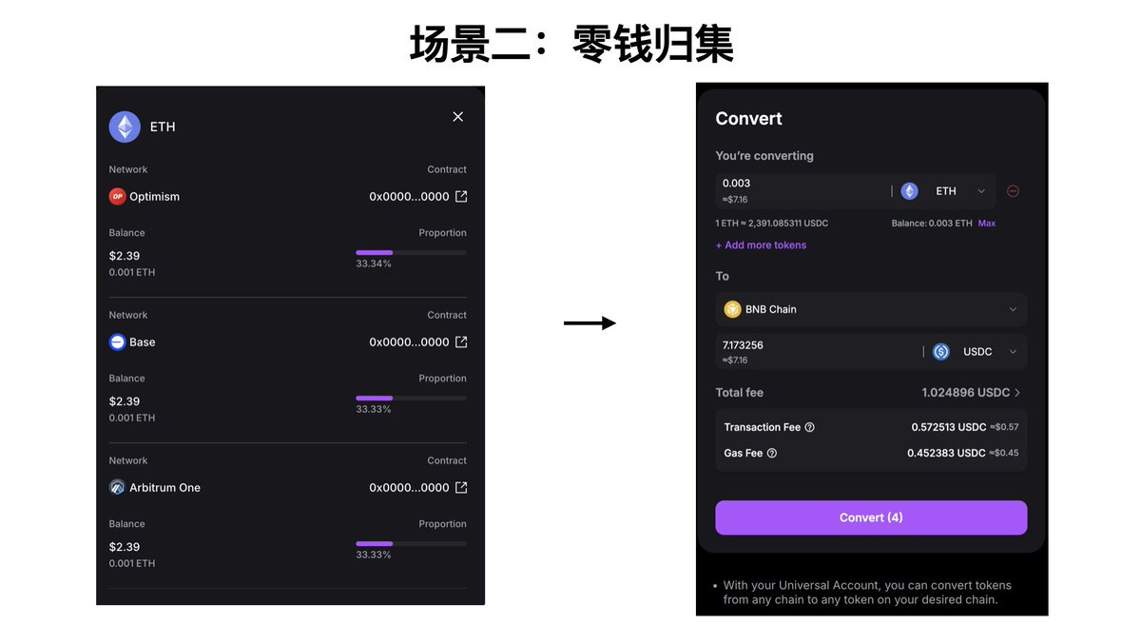Click the Convert (4) button
Image resolution: width=1141 pixels, height=644 pixels.
tap(871, 517)
